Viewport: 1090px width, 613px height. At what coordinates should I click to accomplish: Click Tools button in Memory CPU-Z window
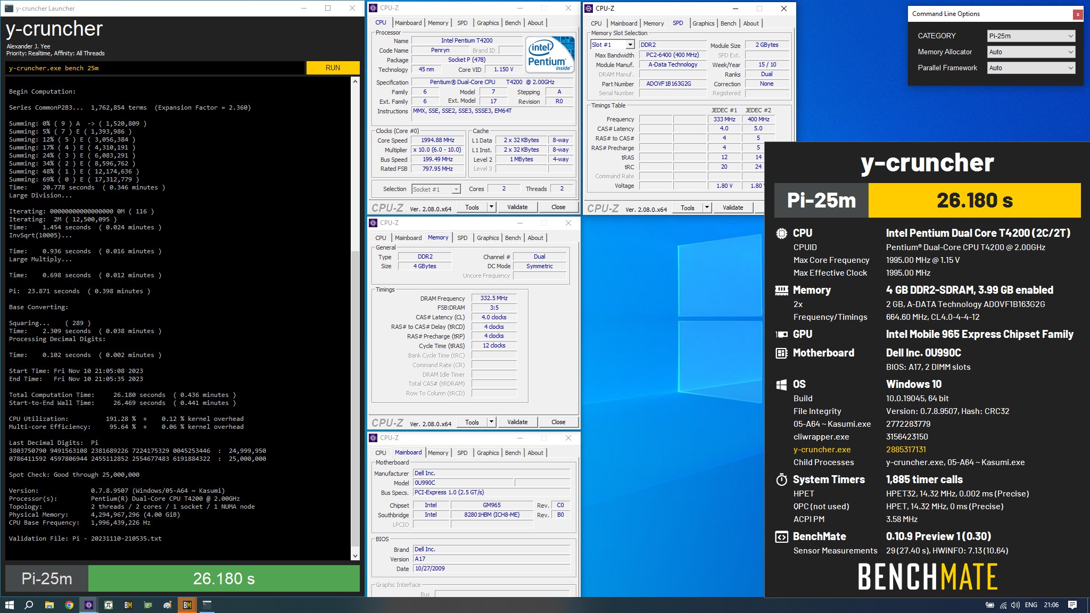[x=472, y=422]
